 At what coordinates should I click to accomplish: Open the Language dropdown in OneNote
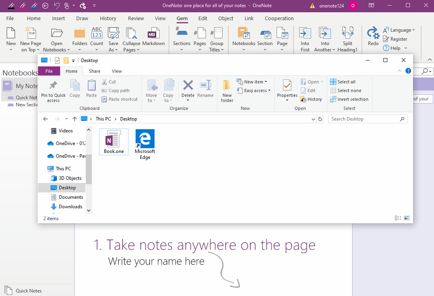coord(400,29)
